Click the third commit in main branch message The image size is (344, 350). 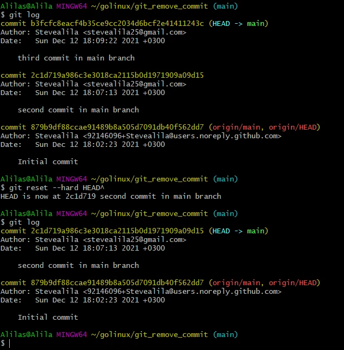76,58
